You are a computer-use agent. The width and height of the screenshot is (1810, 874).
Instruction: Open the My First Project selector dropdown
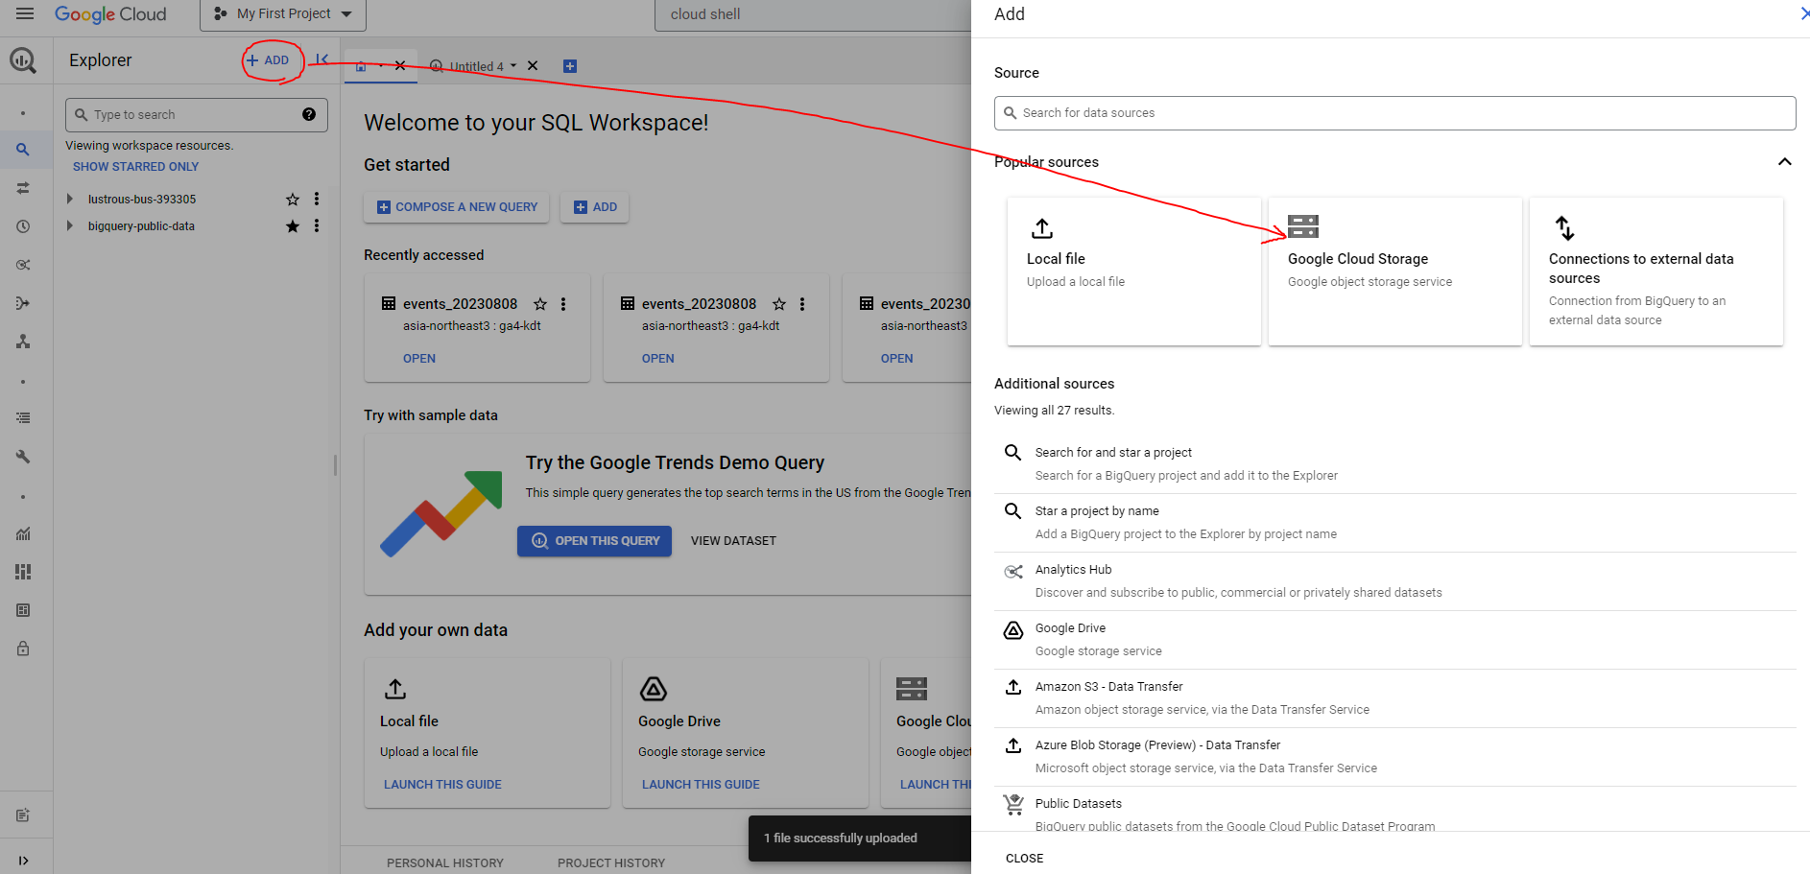click(283, 14)
